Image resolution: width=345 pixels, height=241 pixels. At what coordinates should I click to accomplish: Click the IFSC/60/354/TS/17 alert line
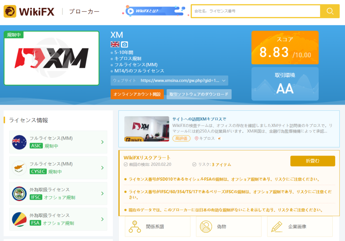coord(230,195)
